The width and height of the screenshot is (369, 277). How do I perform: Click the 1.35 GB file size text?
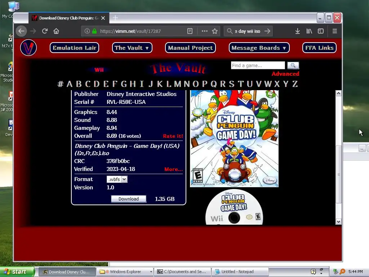click(x=165, y=199)
